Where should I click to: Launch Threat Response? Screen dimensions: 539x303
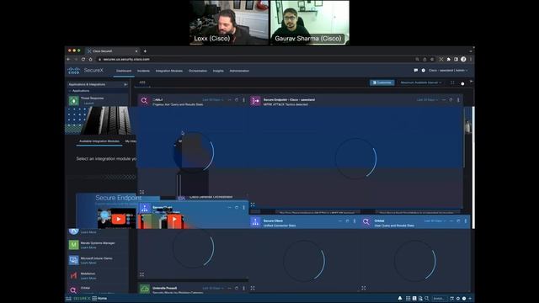(x=88, y=103)
